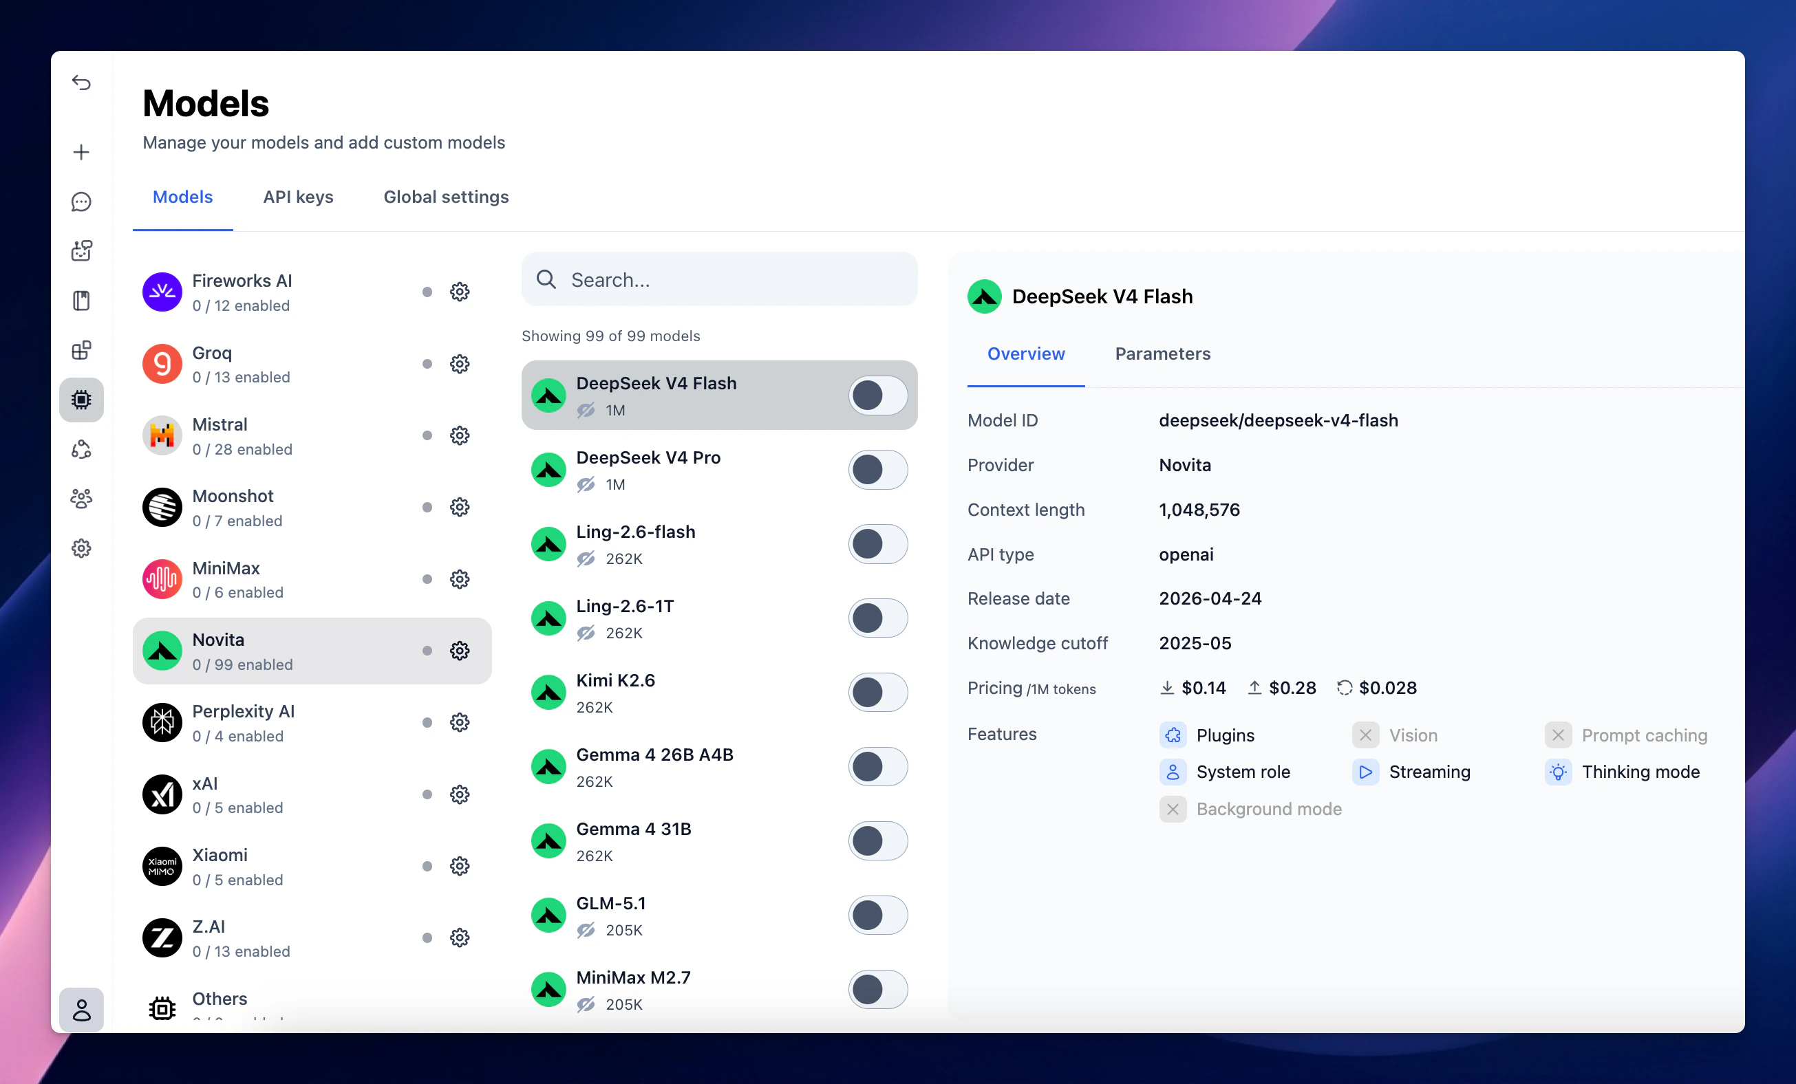Click the DeepSeek V4 Pro hidden-eye icon
Screen dimensions: 1796x1084
(x=586, y=484)
